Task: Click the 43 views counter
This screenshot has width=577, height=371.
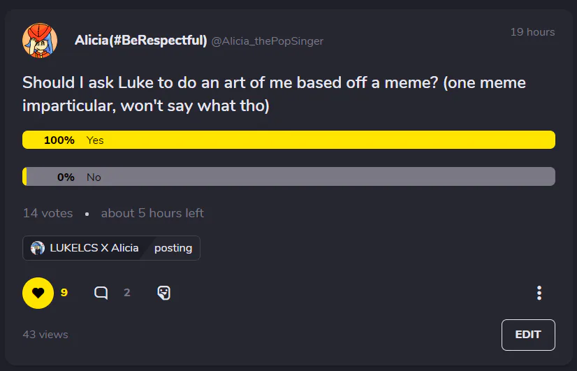Action: [x=45, y=335]
